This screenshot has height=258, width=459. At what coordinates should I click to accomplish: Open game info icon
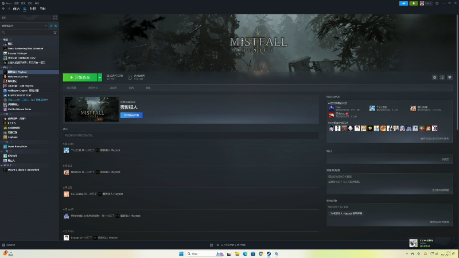point(442,77)
